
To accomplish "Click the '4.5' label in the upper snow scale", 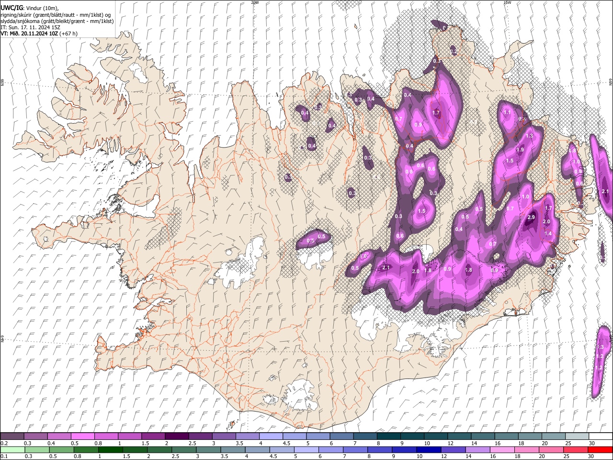I will pyautogui.click(x=286, y=443).
